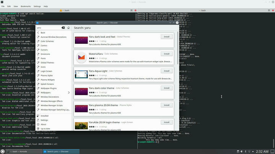
Task: Open Konsole File menu
Action: tap(3, 6)
